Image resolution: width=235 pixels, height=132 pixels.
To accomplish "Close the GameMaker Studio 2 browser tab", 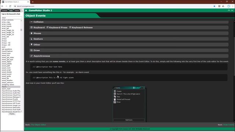I will [x=28, y=2].
